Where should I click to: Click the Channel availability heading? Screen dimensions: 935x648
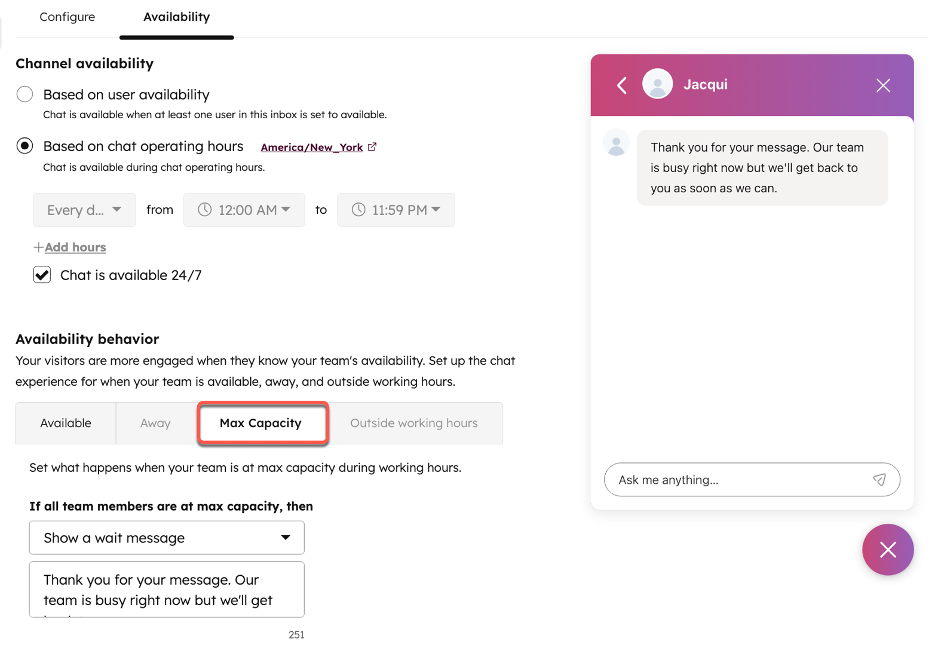click(85, 63)
